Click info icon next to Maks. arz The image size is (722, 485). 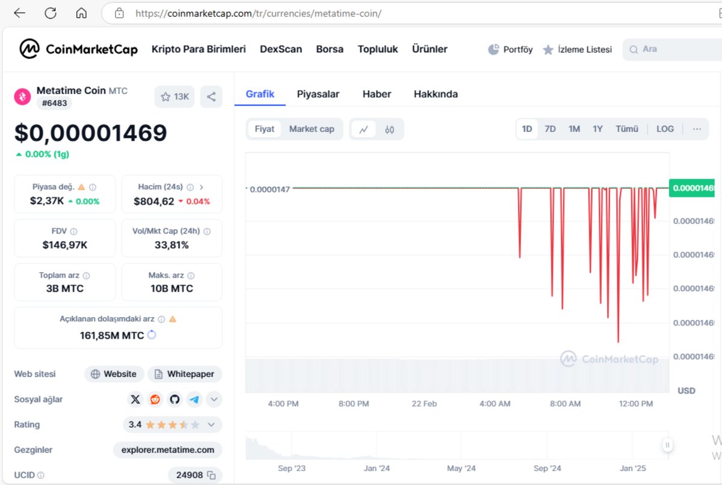coord(191,276)
